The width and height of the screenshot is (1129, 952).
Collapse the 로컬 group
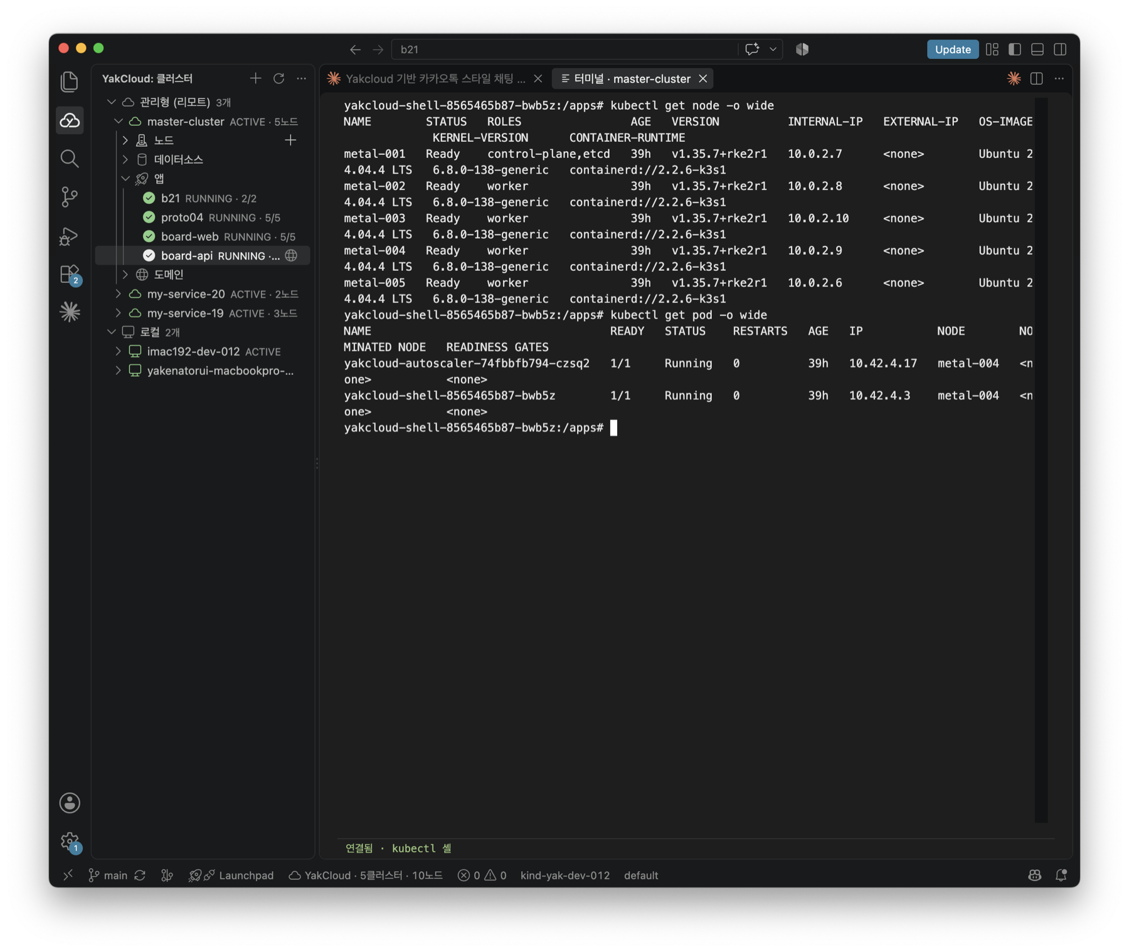[112, 332]
